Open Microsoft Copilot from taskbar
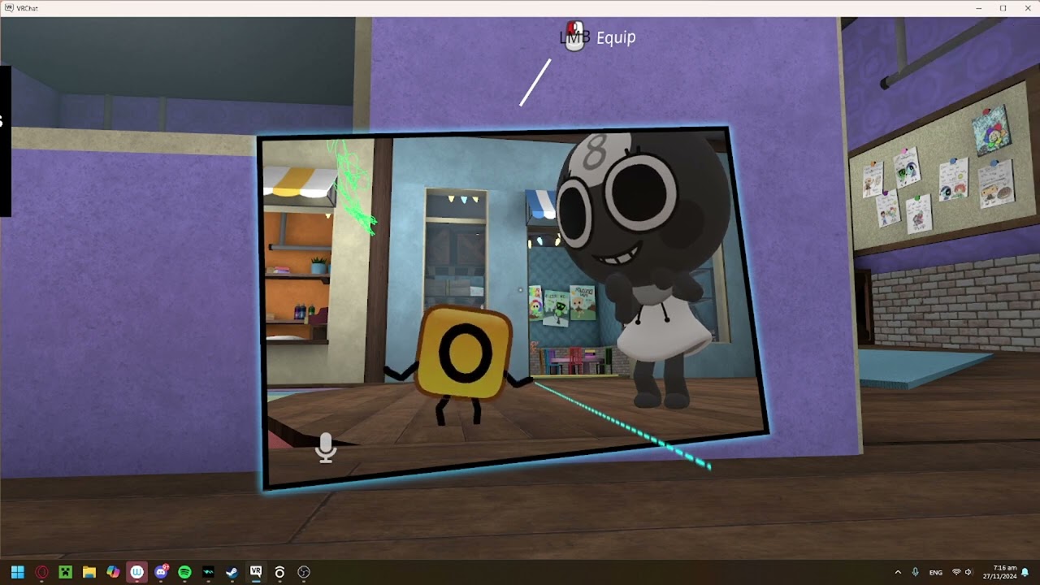The height and width of the screenshot is (585, 1040). (113, 572)
